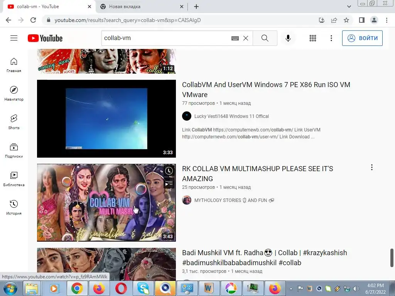The width and height of the screenshot is (395, 296).
Task: Install app icon in address bar
Action: tap(322, 20)
